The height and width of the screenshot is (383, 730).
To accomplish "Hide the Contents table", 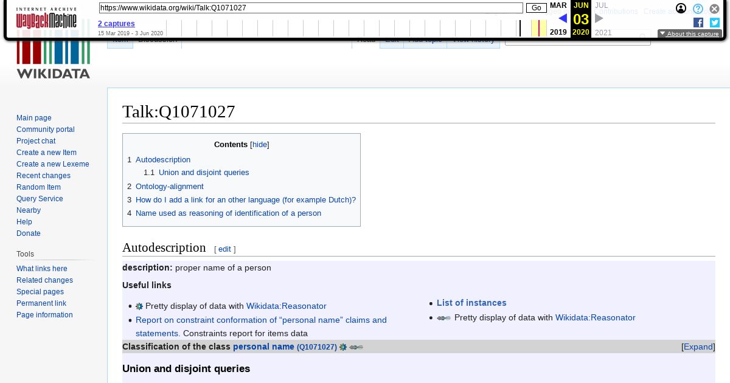I will pos(260,145).
